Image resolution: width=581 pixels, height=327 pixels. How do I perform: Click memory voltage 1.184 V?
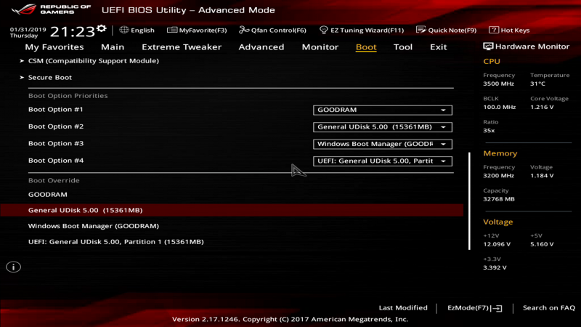(542, 176)
